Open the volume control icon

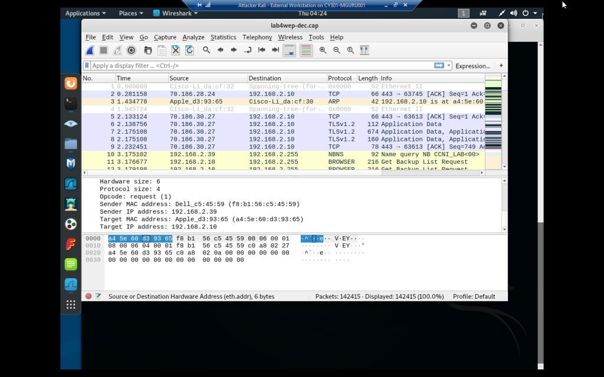514,13
